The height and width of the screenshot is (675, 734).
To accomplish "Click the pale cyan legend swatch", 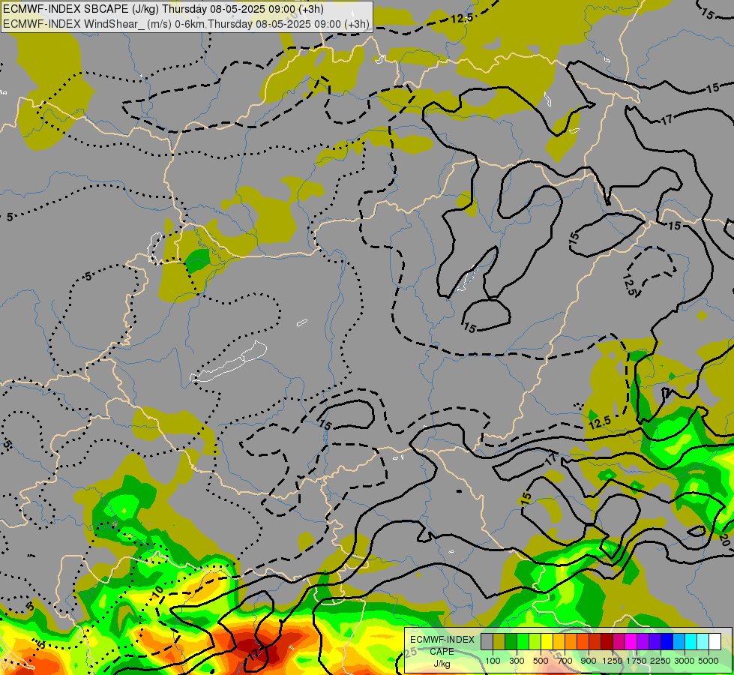I will click(703, 641).
